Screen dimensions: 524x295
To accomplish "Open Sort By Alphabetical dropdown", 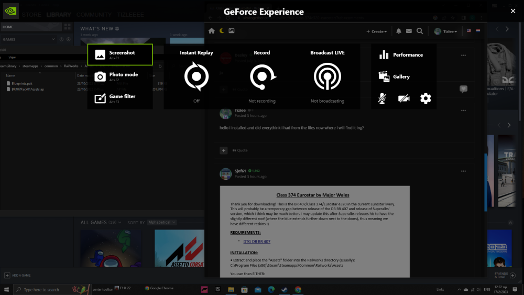I will coord(162,223).
